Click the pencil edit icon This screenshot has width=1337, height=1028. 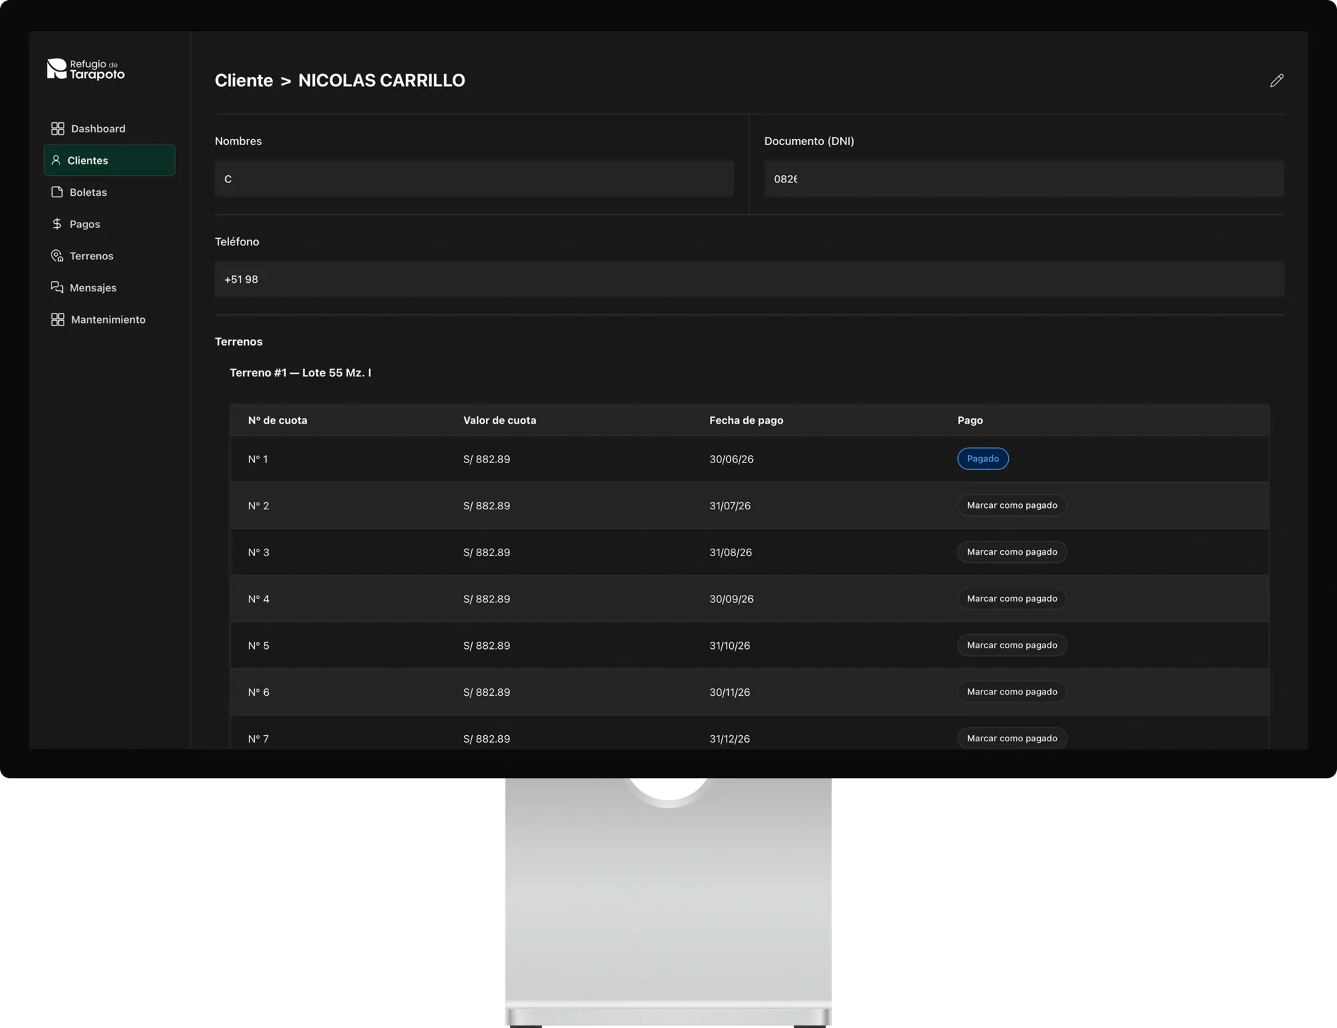(1276, 81)
